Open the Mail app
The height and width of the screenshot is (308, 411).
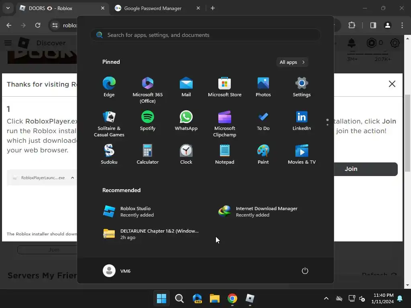point(186,87)
